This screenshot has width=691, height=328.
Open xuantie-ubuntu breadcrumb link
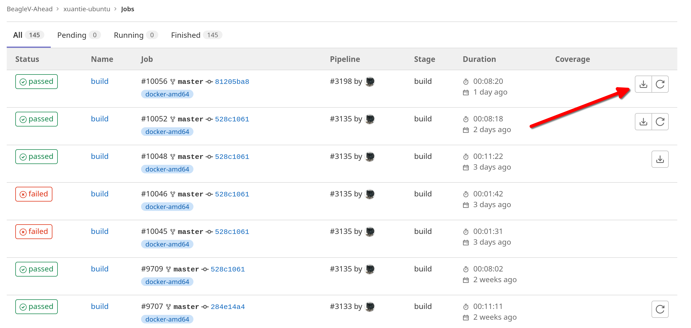(x=87, y=9)
